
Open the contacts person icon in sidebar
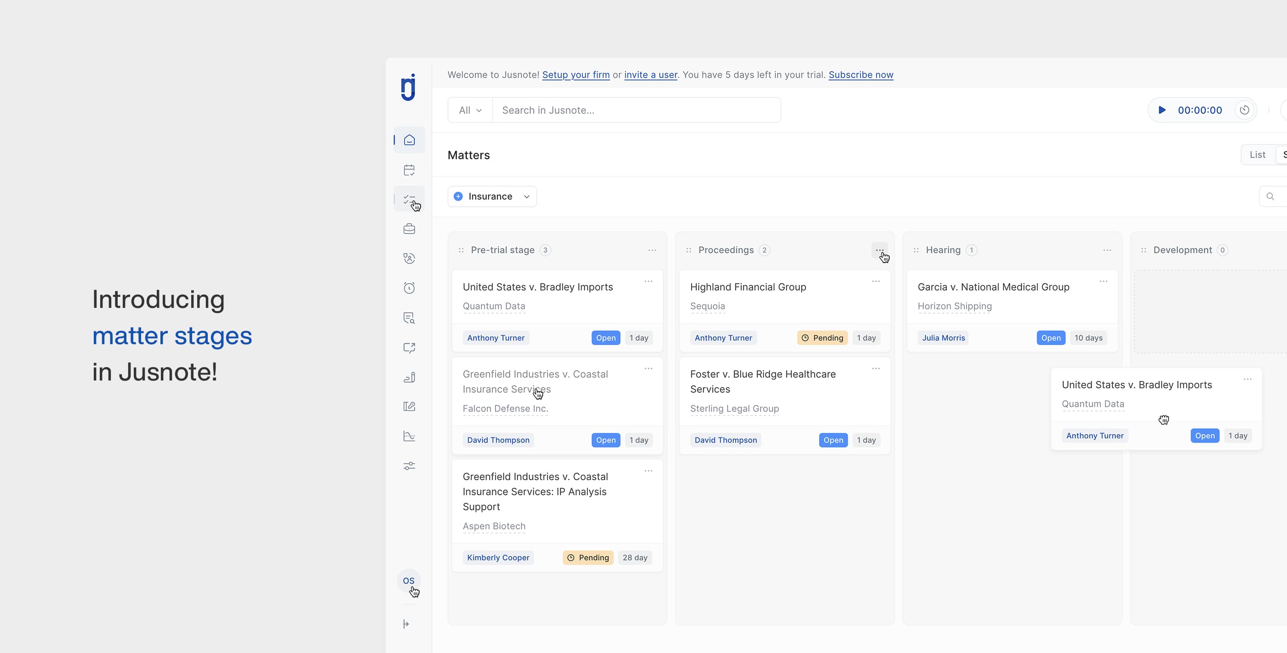[x=409, y=258]
